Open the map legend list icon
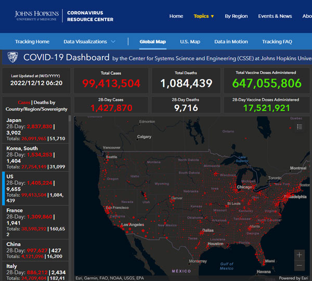This screenshot has width=312, height=281. pos(300,126)
